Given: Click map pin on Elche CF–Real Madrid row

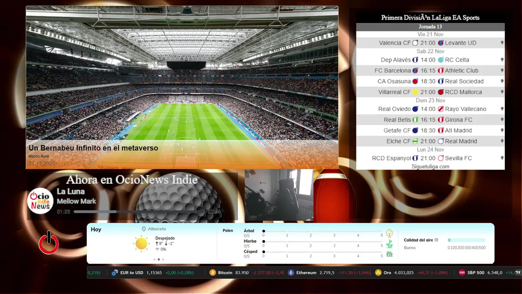Looking at the screenshot, I should click(502, 141).
